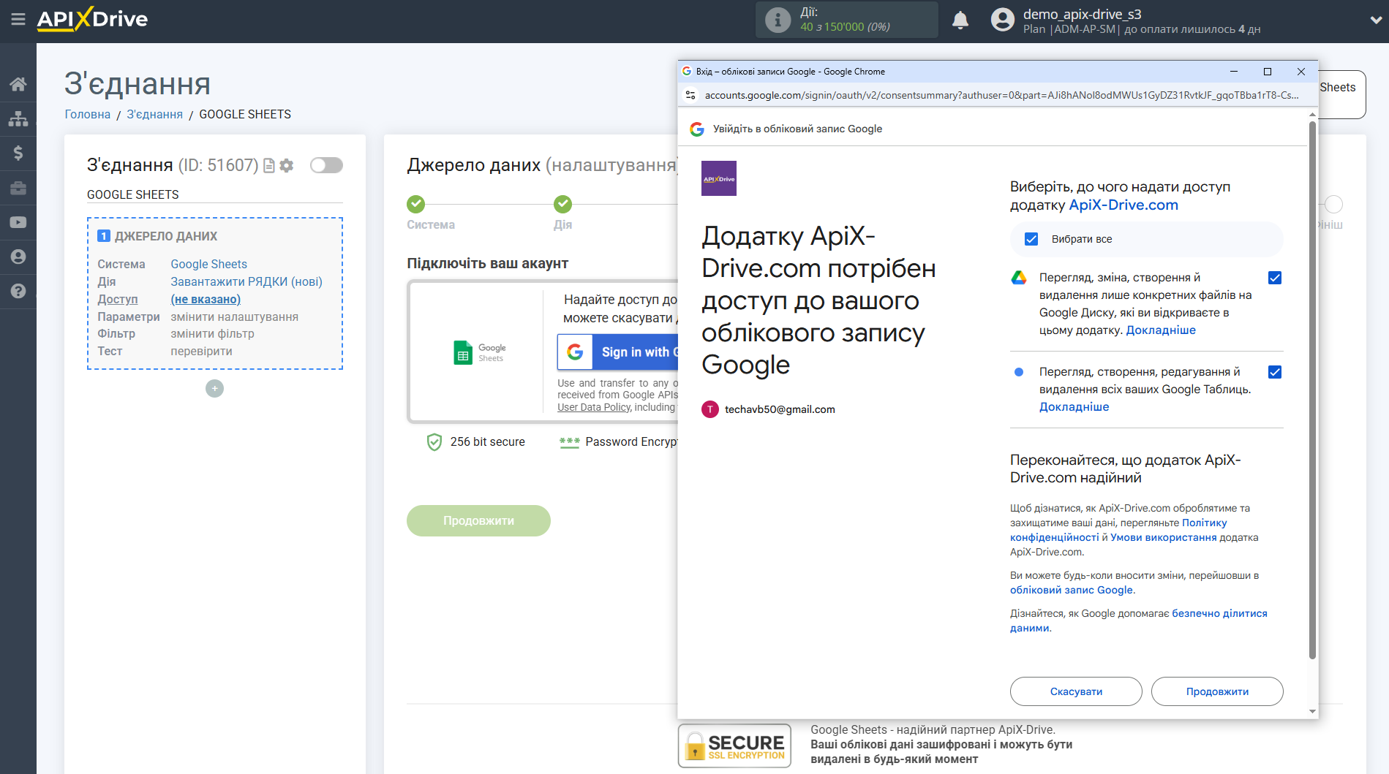Open the hamburger menu in the top bar
The image size is (1389, 774).
tap(18, 20)
